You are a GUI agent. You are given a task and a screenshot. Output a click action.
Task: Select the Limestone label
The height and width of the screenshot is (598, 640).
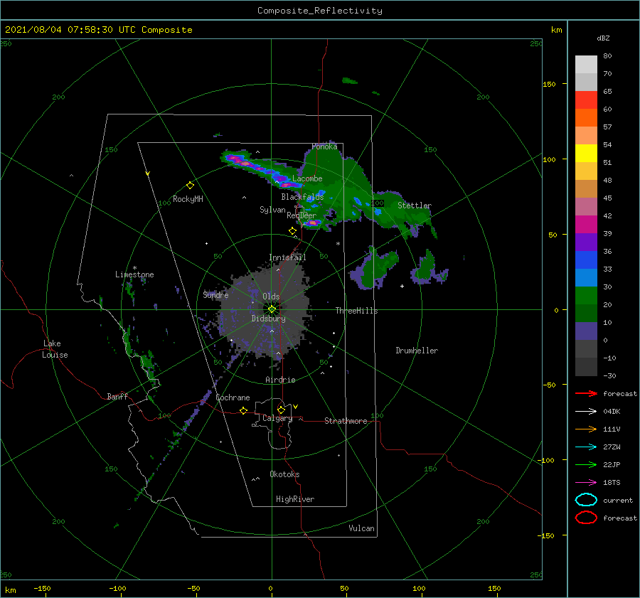pos(134,274)
